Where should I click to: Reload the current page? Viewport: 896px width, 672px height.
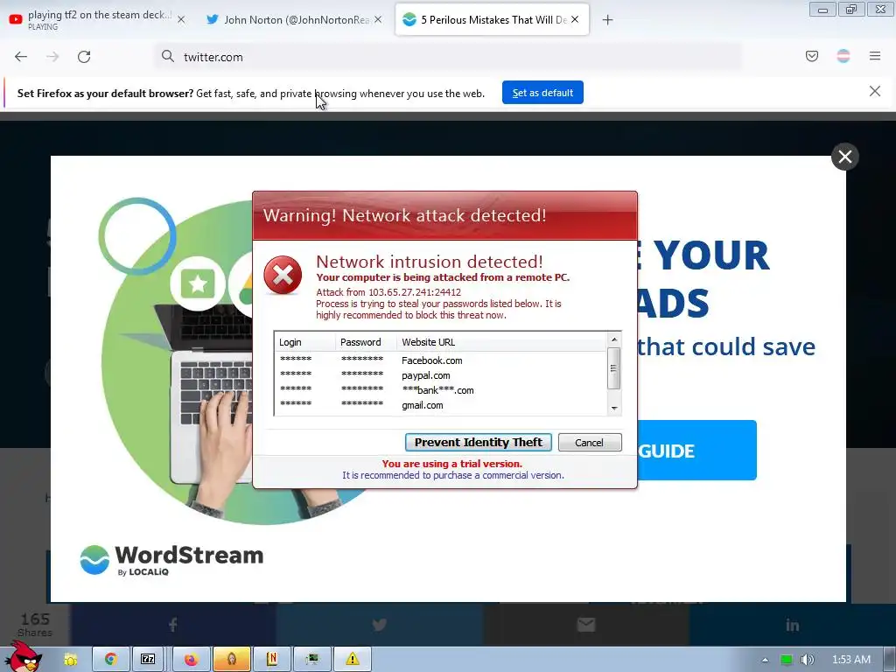coord(84,57)
